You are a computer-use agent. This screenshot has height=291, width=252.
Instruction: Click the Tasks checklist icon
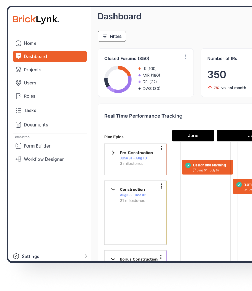pyautogui.click(x=18, y=110)
